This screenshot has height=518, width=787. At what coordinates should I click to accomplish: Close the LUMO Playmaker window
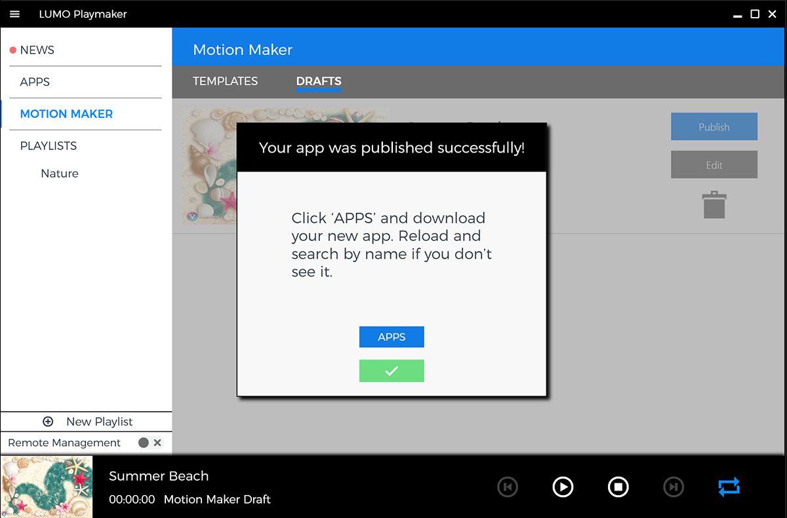click(x=773, y=14)
